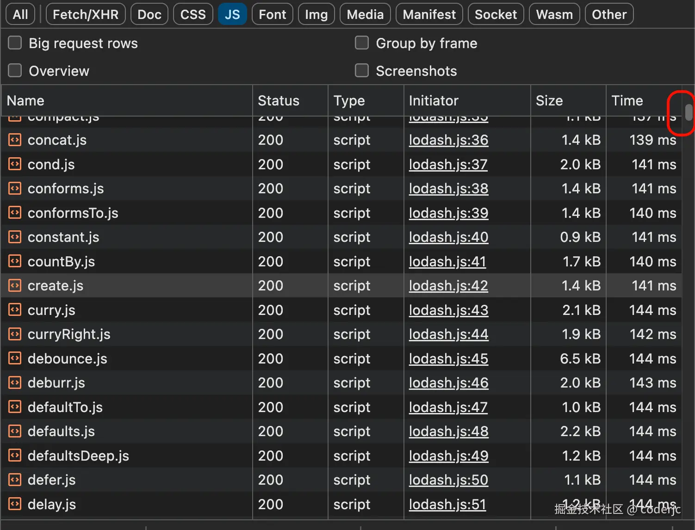Follow the lodash.js:45 initiator link
Viewport: 695px width, 530px height.
tap(448, 359)
